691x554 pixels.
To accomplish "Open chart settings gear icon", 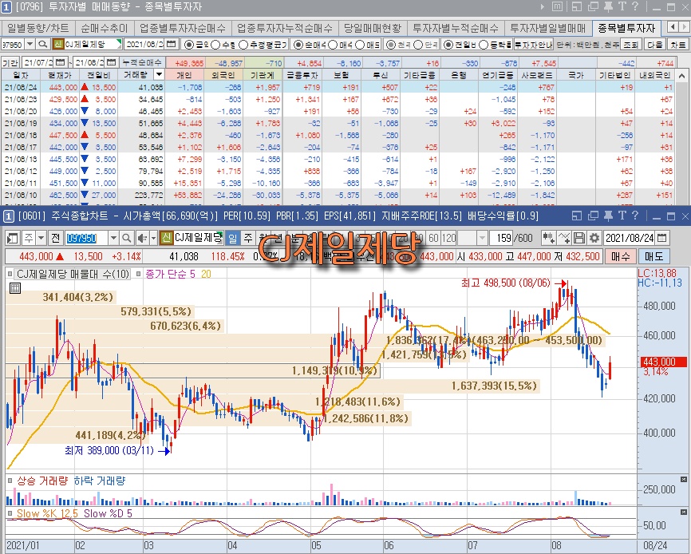I will click(x=594, y=239).
